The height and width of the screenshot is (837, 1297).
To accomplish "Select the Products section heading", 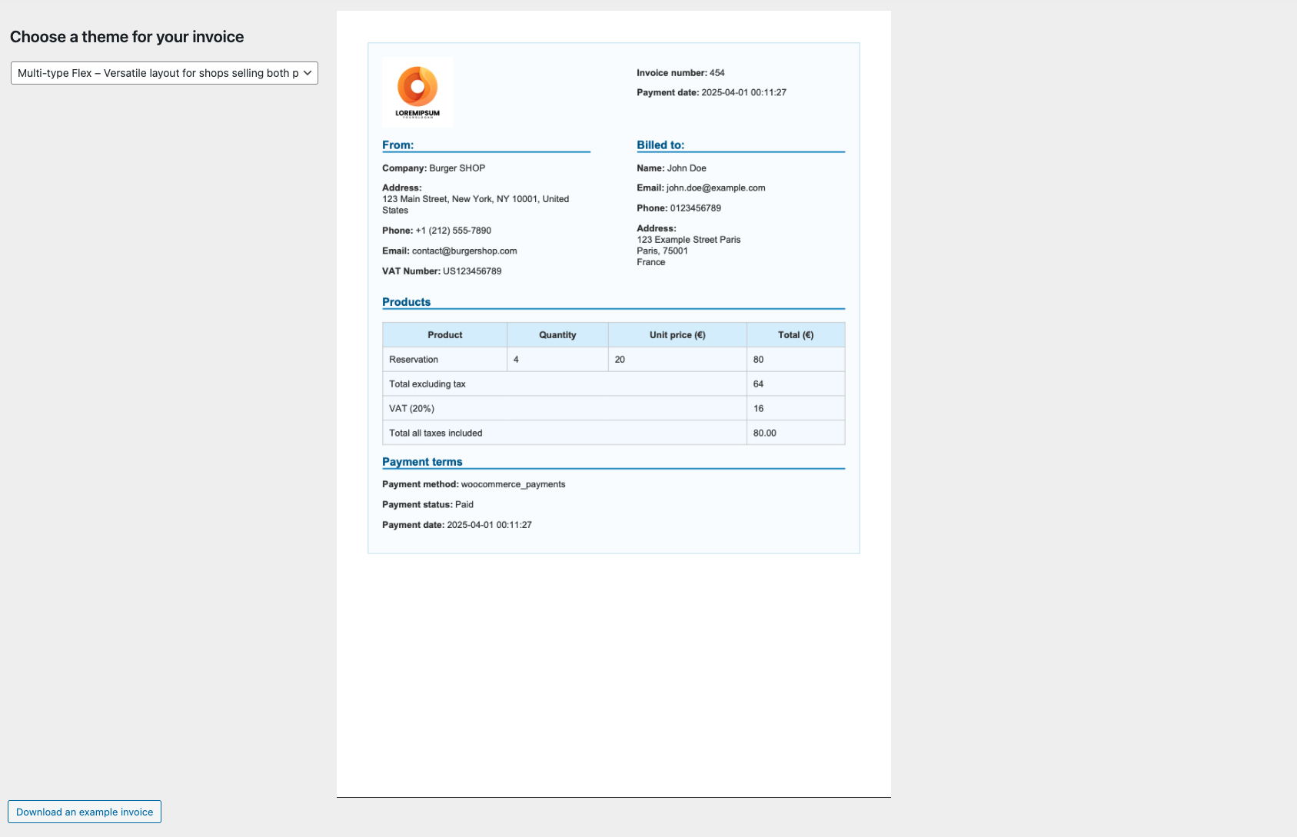I will point(406,302).
